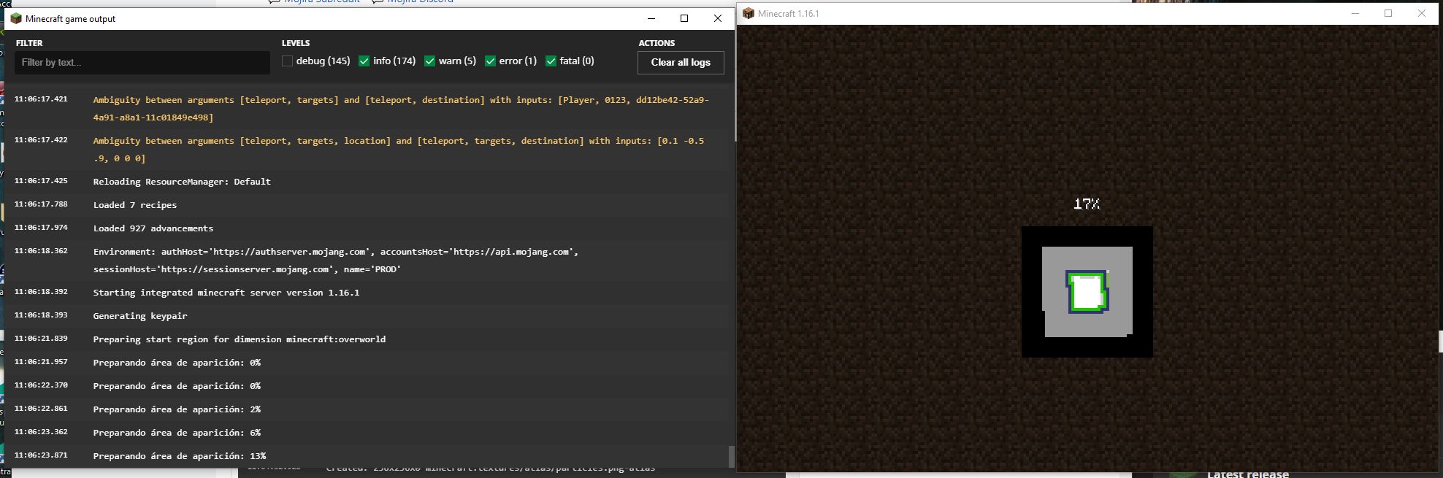The width and height of the screenshot is (1443, 478).
Task: Click the 11:06:17.421 timestamp
Action: point(41,99)
